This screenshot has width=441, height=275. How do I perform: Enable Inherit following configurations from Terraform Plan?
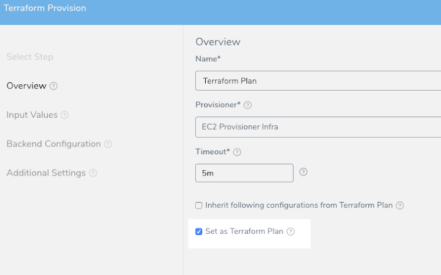pos(199,206)
